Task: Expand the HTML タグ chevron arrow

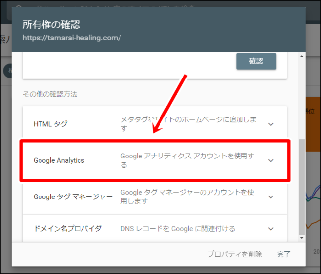Action: pos(271,124)
